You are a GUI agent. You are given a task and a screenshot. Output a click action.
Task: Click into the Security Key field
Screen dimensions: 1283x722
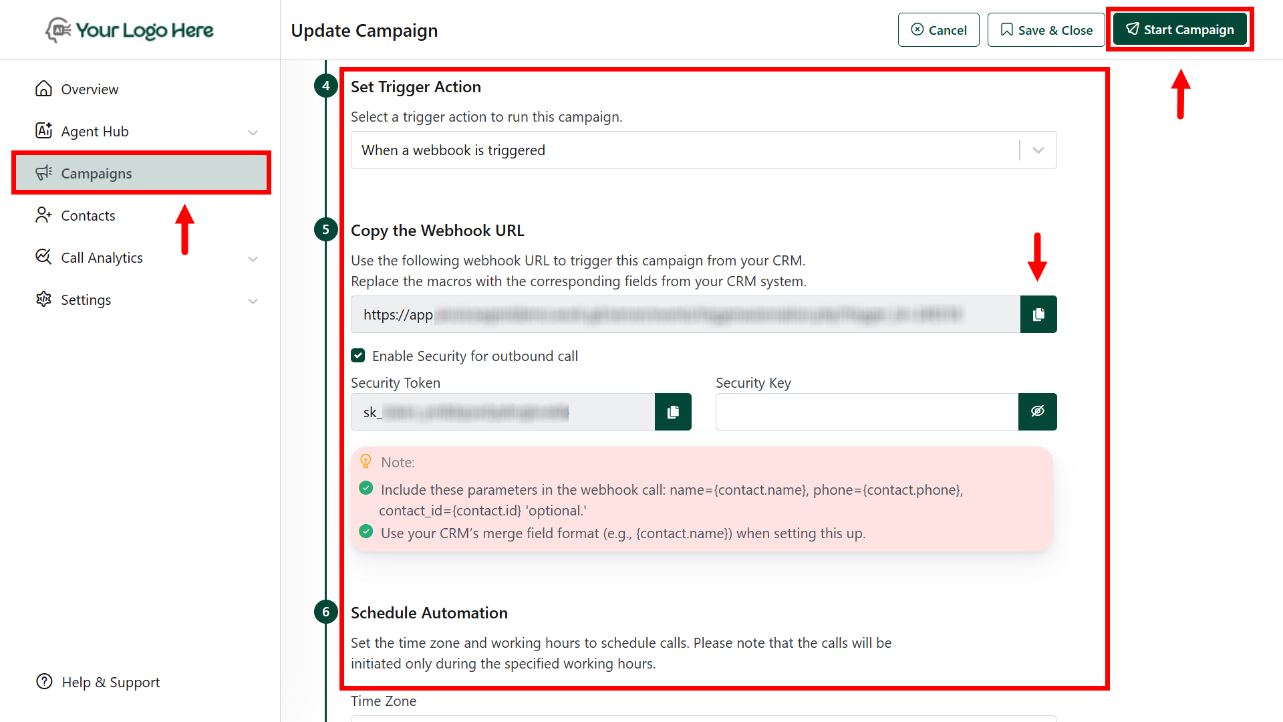pyautogui.click(x=866, y=412)
